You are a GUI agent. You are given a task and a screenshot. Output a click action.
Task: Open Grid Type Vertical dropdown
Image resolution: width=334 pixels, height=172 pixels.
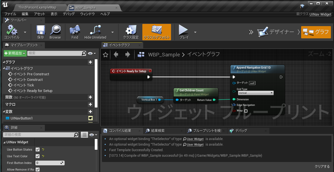point(255,93)
